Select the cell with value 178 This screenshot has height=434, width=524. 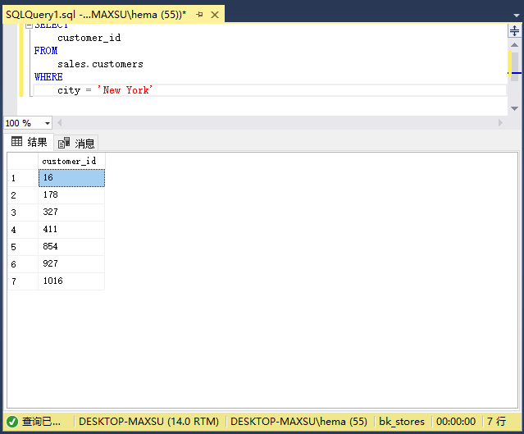pos(71,195)
